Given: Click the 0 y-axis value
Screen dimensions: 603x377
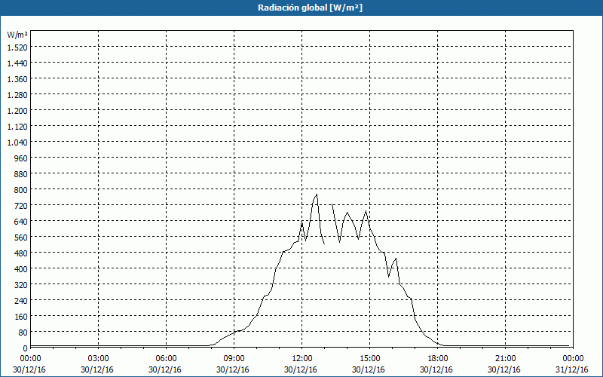Looking at the screenshot, I should click(26, 348).
